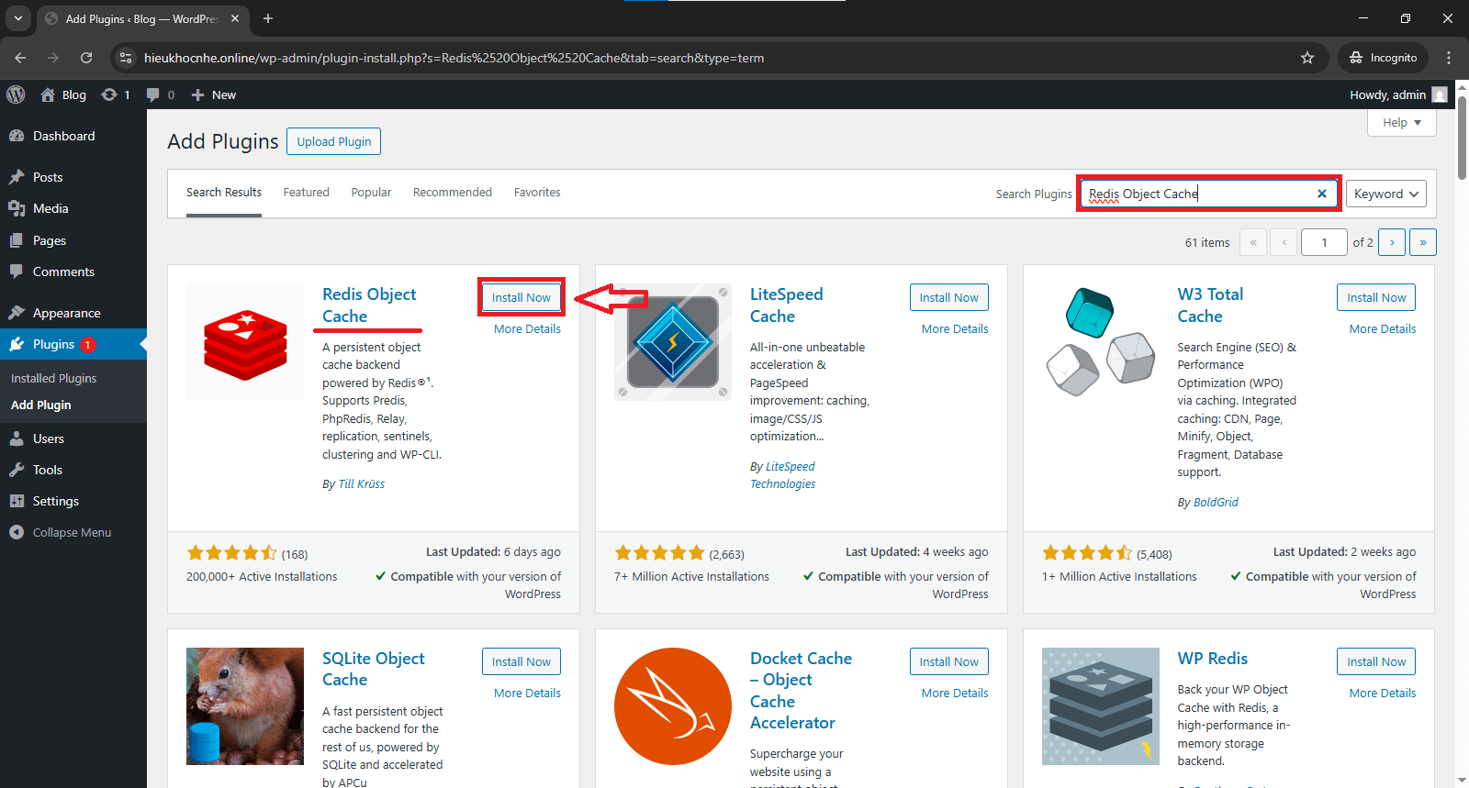This screenshot has width=1469, height=788.
Task: Install the Redis Object Cache plugin
Action: (521, 297)
